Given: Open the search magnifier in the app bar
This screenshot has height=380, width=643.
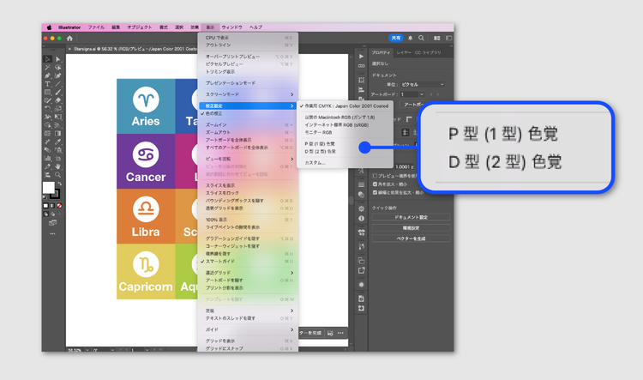Looking at the screenshot, I should 421,38.
